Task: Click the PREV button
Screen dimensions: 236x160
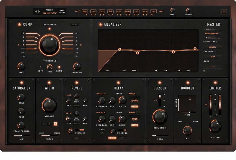Action: point(77,11)
